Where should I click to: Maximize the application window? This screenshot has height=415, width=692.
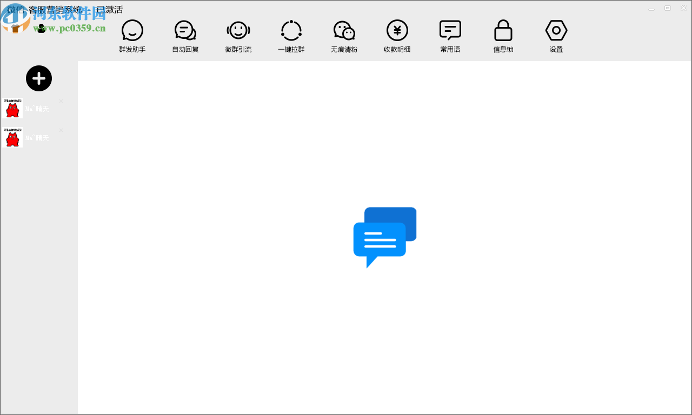click(x=668, y=8)
